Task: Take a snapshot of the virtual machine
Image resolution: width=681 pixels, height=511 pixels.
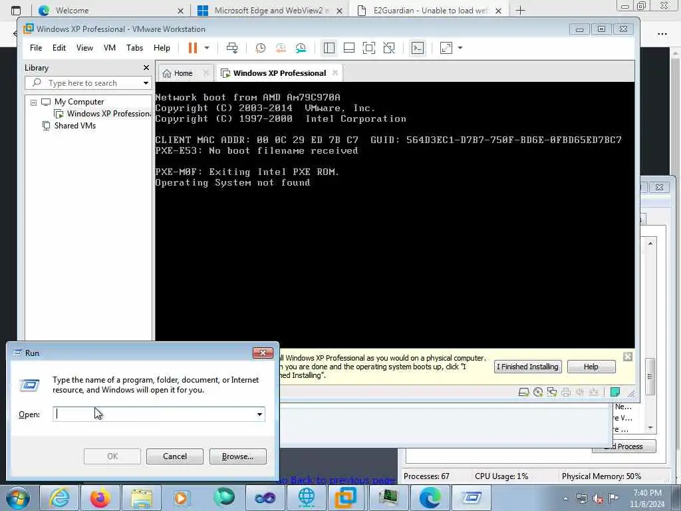Action: click(260, 48)
